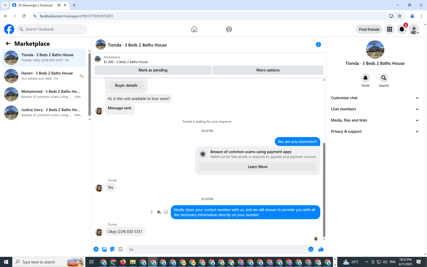Click the message thread scrollbar
The image size is (427, 267).
pos(324,190)
